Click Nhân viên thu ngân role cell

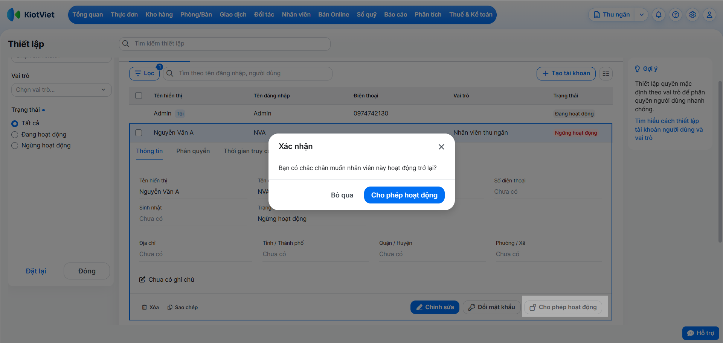tap(480, 133)
